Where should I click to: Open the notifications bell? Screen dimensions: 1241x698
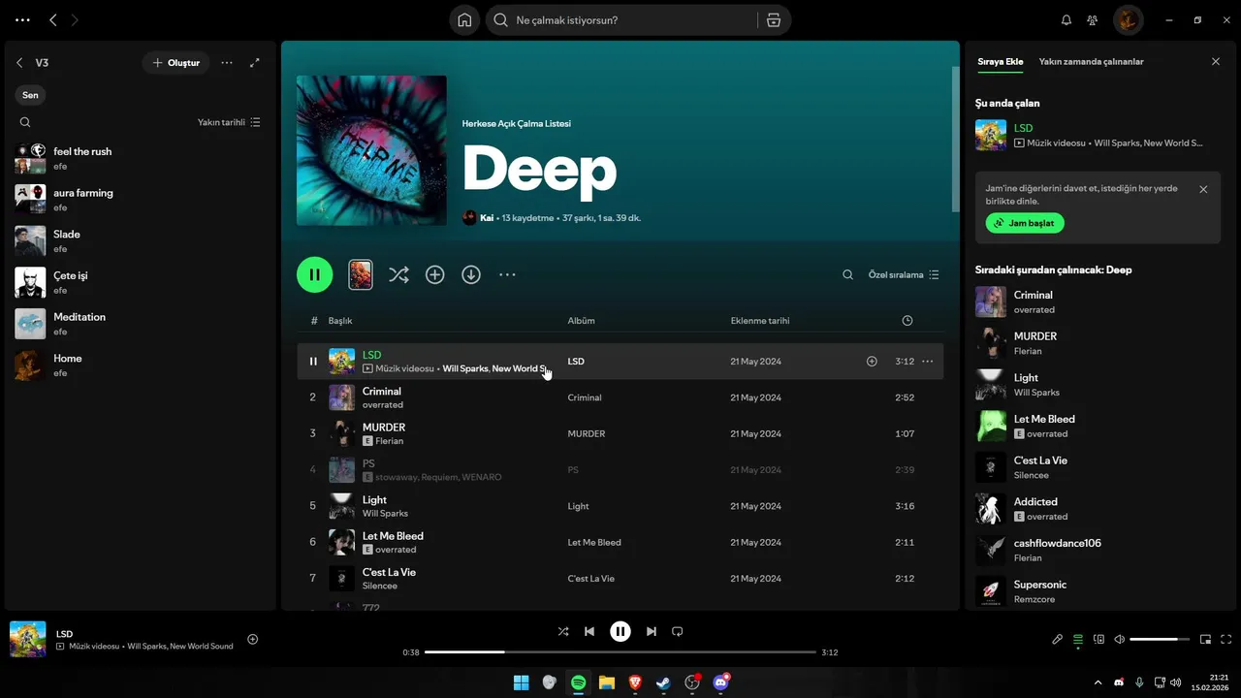(x=1066, y=20)
